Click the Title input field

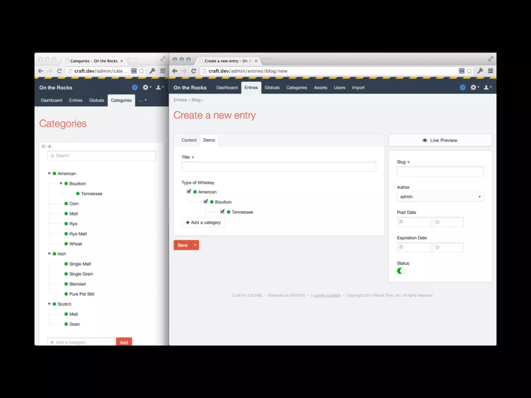click(x=279, y=167)
